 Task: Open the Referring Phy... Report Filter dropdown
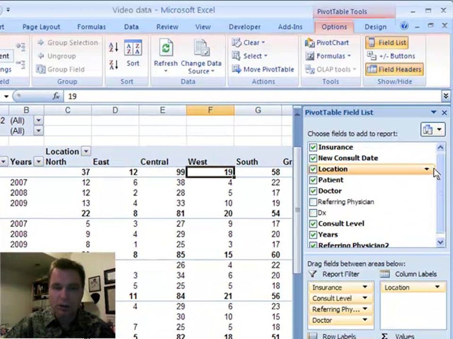pos(365,309)
